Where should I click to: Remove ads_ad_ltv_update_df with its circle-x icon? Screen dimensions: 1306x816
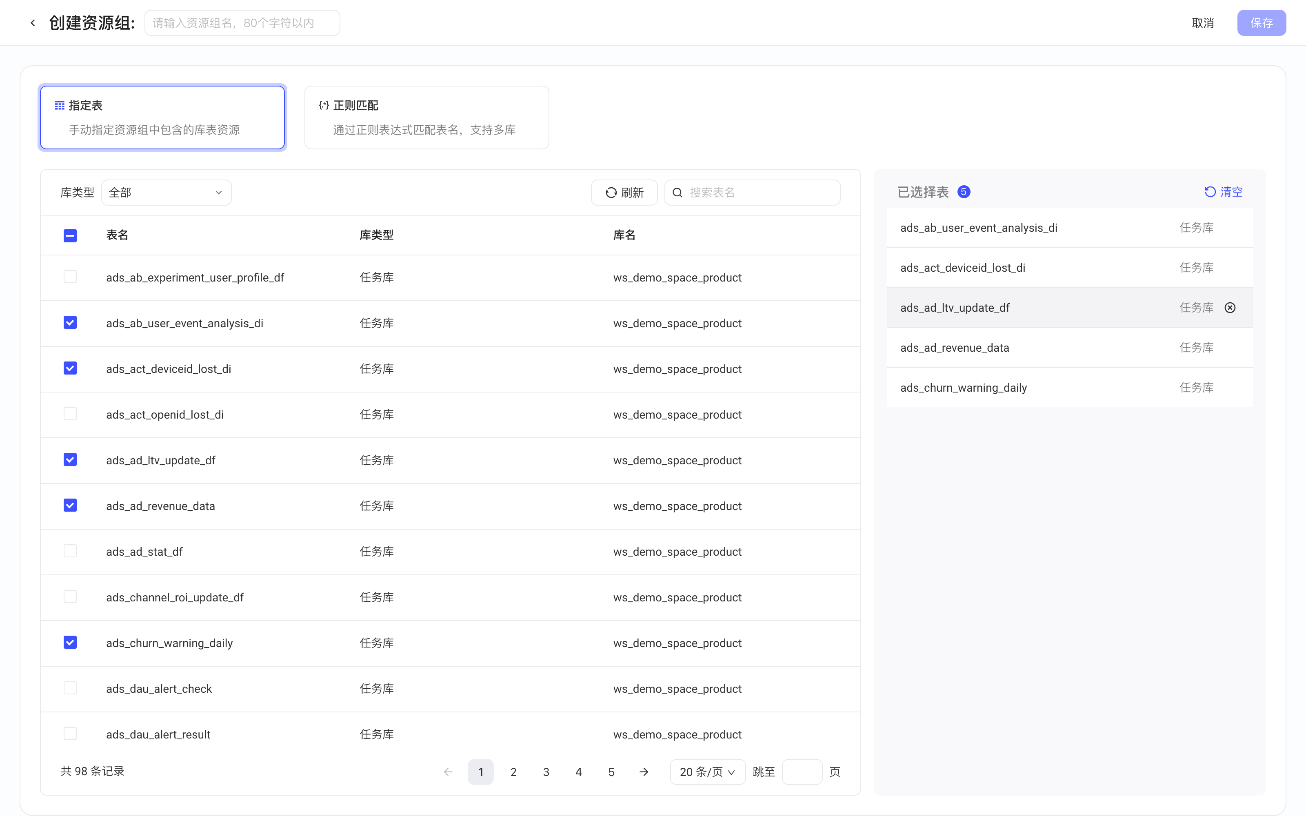coord(1230,308)
